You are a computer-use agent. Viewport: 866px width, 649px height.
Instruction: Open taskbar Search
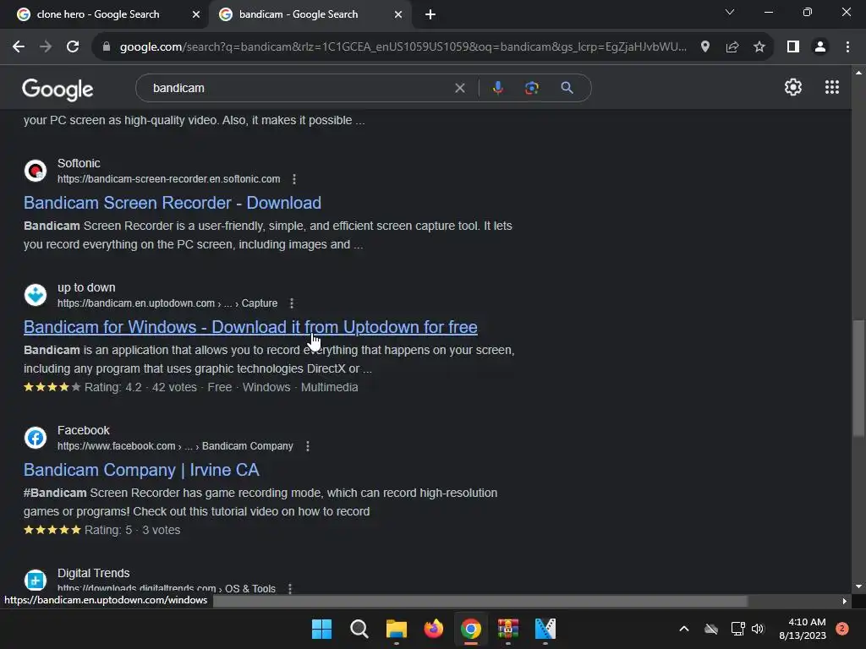(x=359, y=629)
